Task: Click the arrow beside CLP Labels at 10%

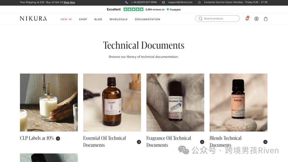Action: coord(58,138)
